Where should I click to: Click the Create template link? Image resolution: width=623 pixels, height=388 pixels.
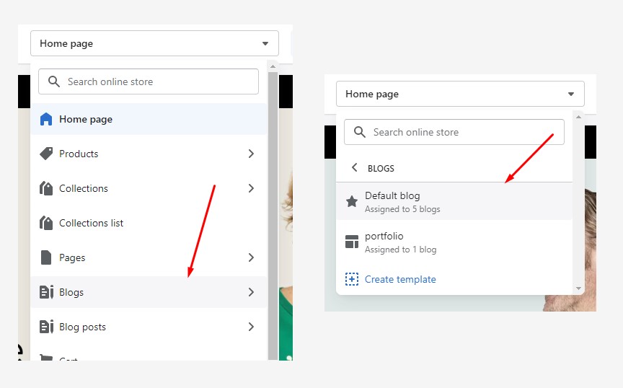click(x=400, y=279)
